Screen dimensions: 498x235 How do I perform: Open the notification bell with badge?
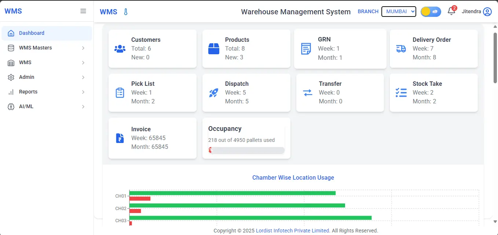coord(451,11)
